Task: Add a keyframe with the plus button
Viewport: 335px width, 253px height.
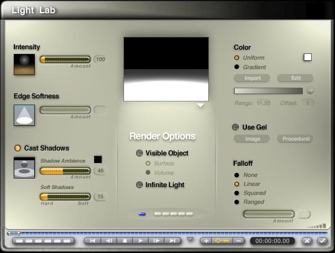Action: click(206, 241)
